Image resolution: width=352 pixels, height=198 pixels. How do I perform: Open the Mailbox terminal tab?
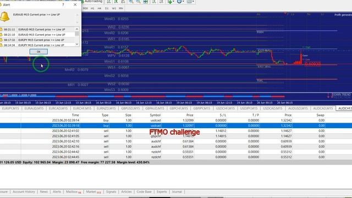[x=73, y=192]
